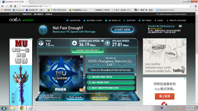Open Chrome from the taskbar

(22, 108)
